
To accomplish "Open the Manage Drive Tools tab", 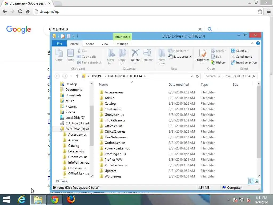I will tap(122, 44).
